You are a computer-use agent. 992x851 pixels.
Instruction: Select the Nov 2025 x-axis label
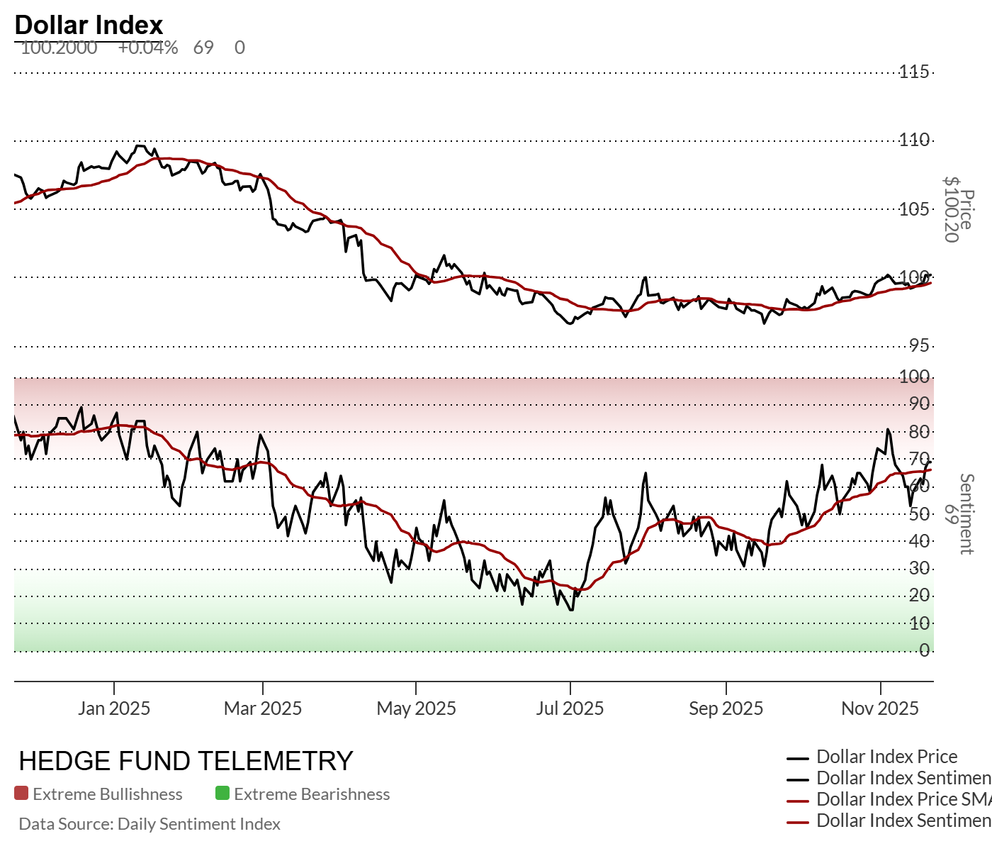[x=880, y=708]
